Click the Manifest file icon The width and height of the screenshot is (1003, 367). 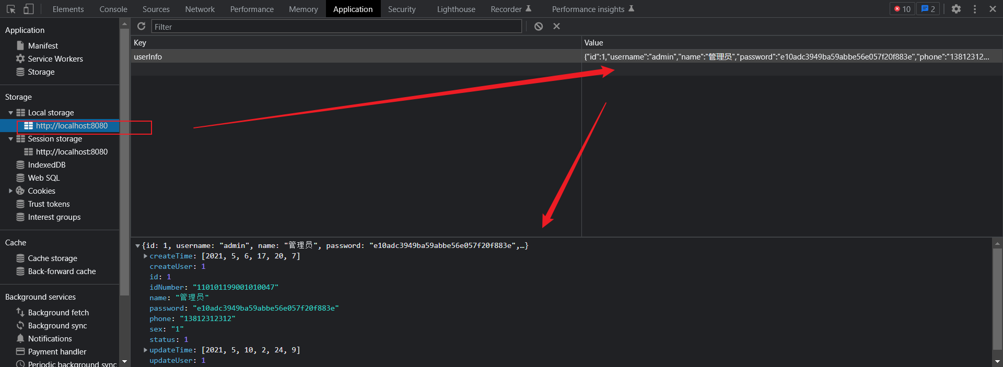point(20,45)
